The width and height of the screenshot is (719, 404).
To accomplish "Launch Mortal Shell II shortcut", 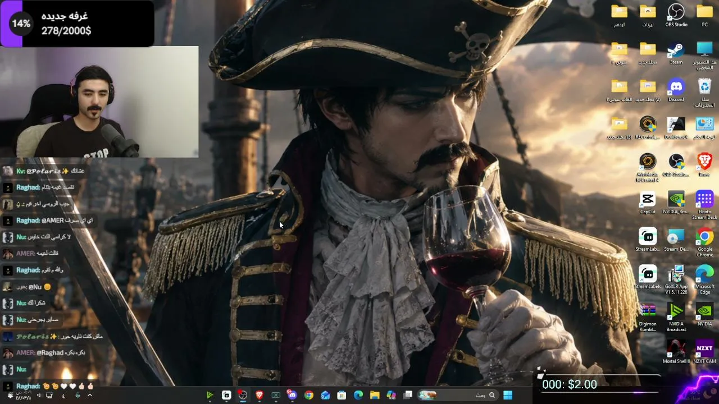I will click(676, 352).
